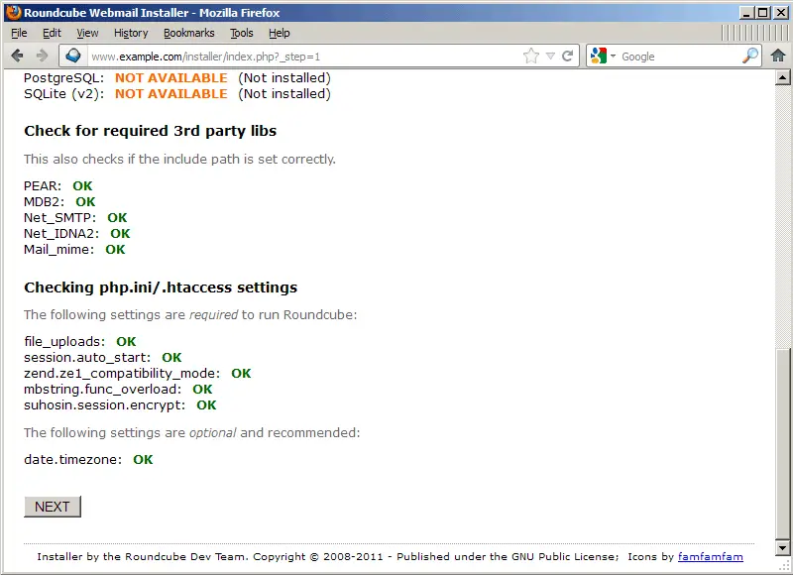Screen dimensions: 793x575
Task: Open the Edit menu
Action: coord(52,33)
